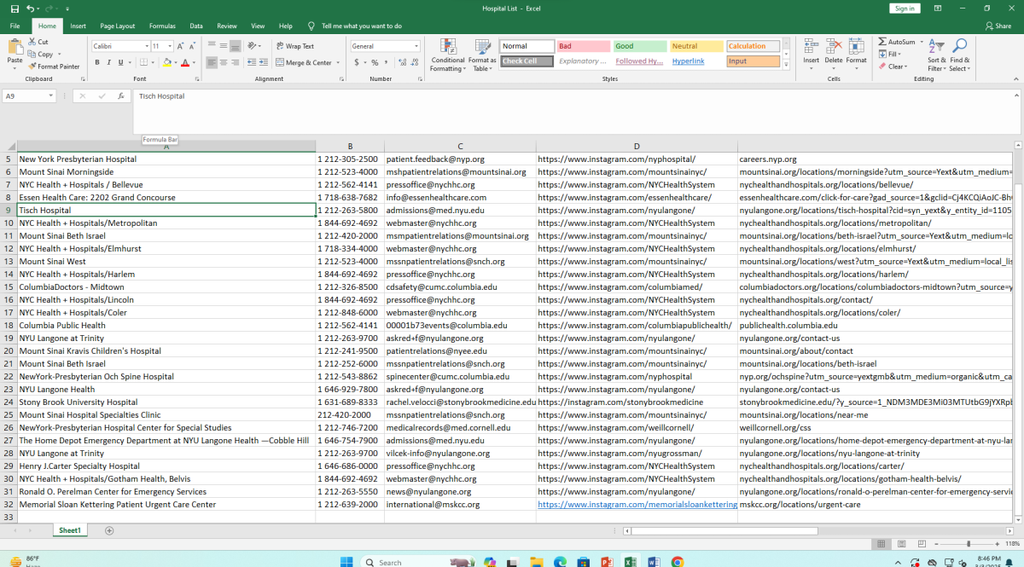The height and width of the screenshot is (567, 1024).
Task: Toggle Italic formatting
Action: pyautogui.click(x=109, y=62)
